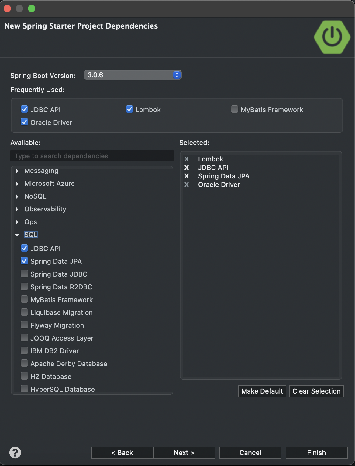Close the dialog with red window button
The height and width of the screenshot is (466, 355).
(x=7, y=9)
